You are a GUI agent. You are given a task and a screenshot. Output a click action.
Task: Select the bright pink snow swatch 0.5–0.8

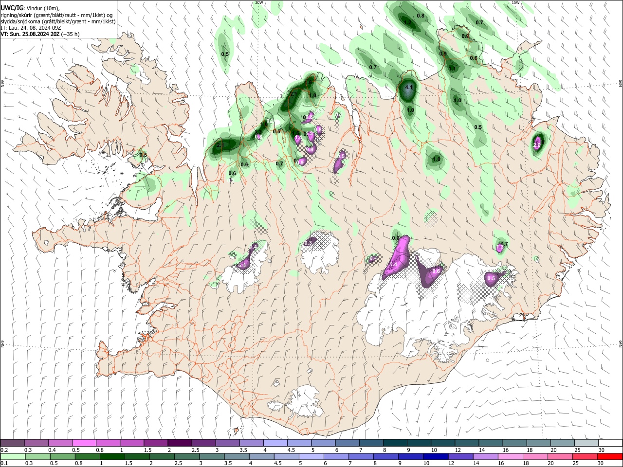(x=84, y=443)
